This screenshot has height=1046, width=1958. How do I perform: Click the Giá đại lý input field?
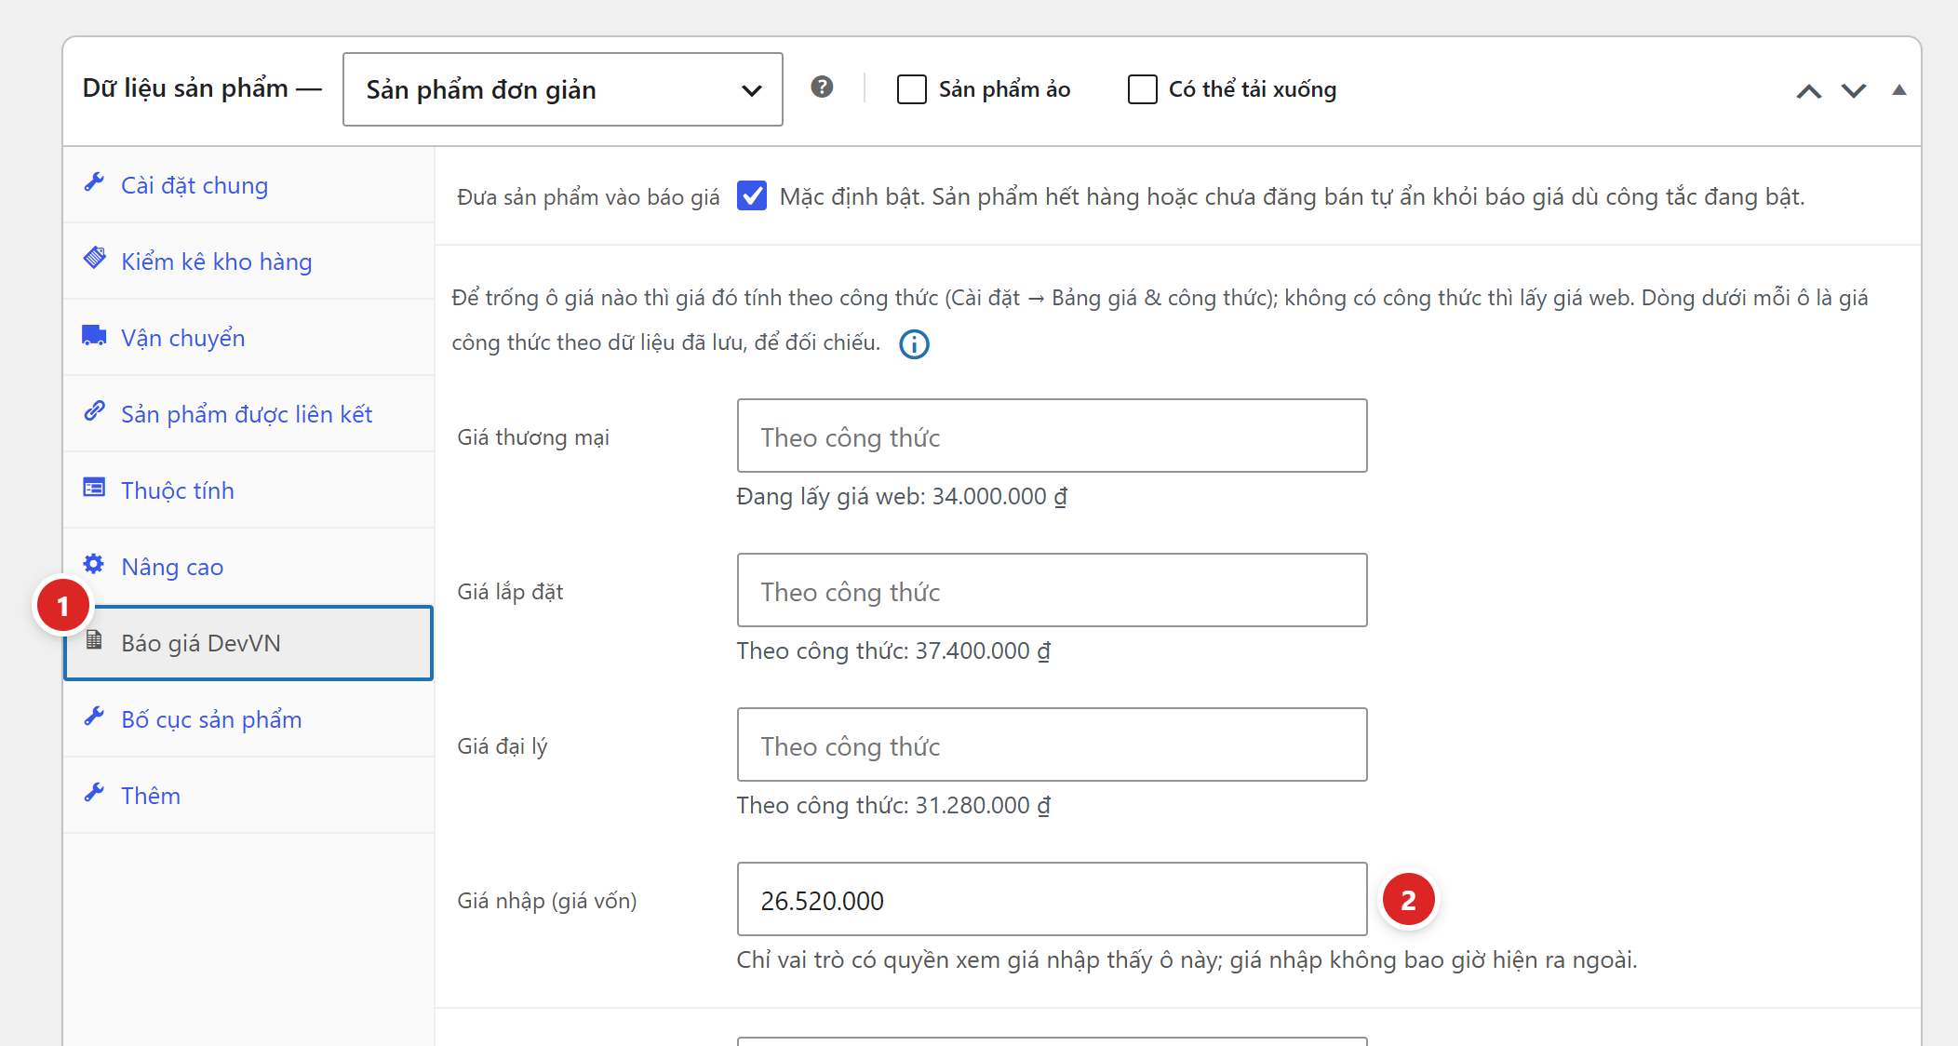pyautogui.click(x=1053, y=744)
